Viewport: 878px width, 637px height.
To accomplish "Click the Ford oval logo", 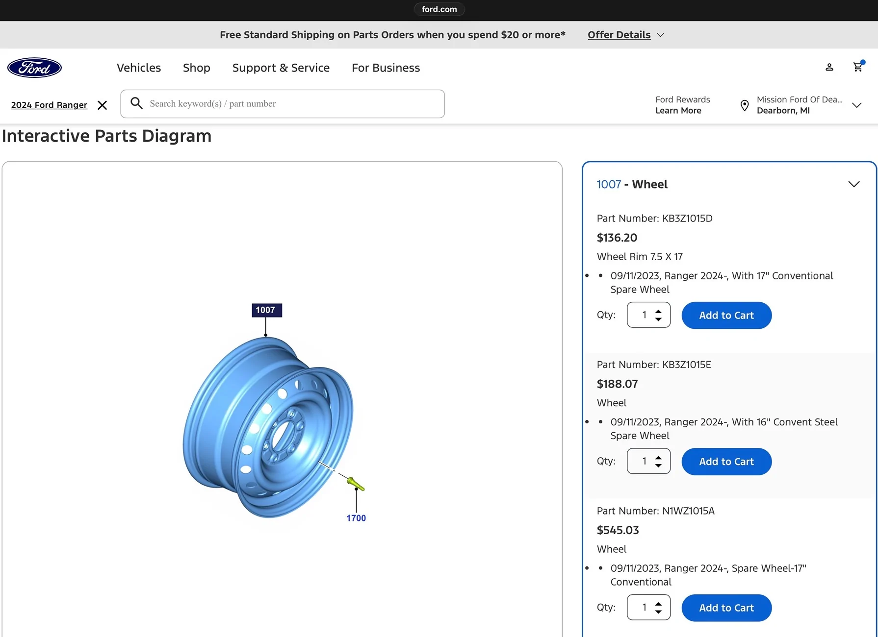I will point(34,68).
